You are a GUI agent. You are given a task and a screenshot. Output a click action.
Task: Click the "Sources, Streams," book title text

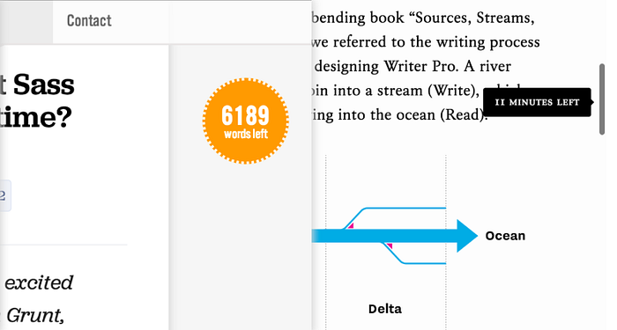[472, 18]
